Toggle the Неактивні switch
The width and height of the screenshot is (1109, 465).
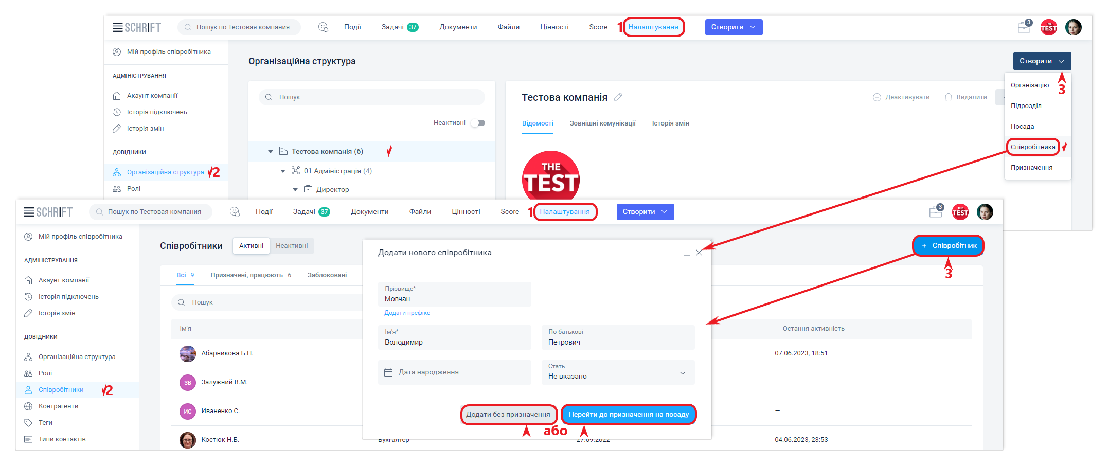(x=478, y=123)
